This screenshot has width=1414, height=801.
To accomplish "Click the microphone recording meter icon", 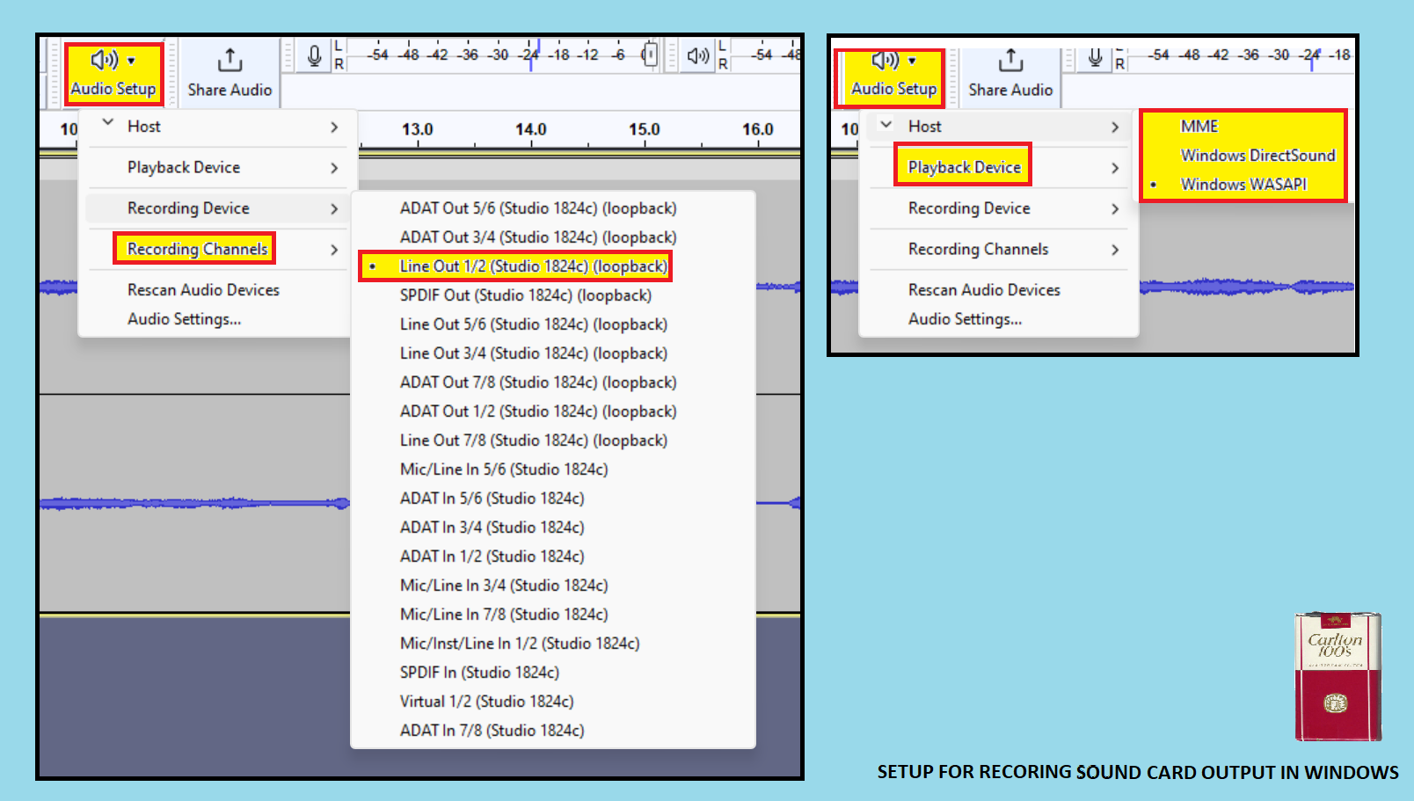I will click(313, 55).
